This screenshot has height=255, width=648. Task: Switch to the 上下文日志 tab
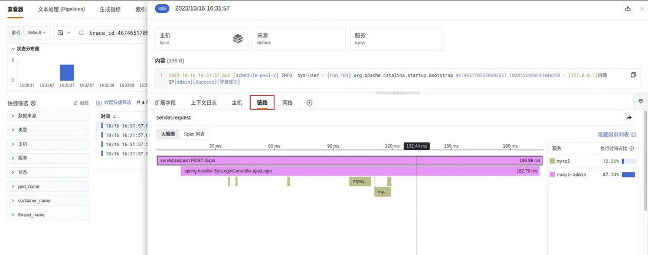(x=204, y=102)
